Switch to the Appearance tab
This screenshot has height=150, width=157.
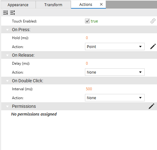pos(18,5)
